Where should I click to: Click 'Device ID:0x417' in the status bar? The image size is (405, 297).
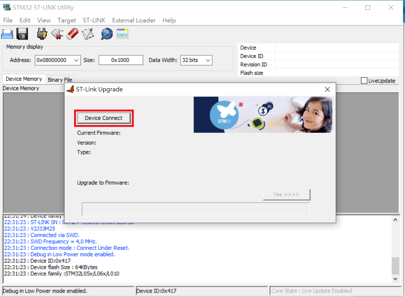tap(156, 291)
